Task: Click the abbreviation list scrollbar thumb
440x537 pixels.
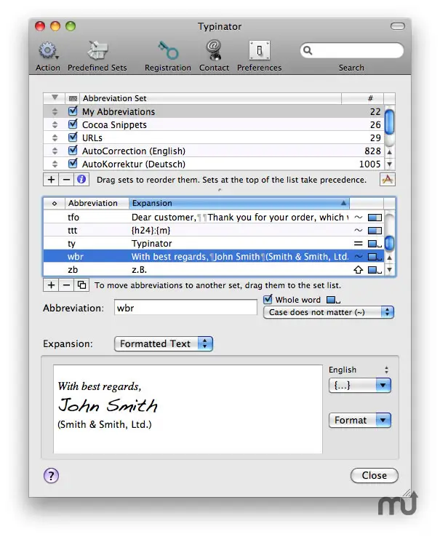Action: 389,244
